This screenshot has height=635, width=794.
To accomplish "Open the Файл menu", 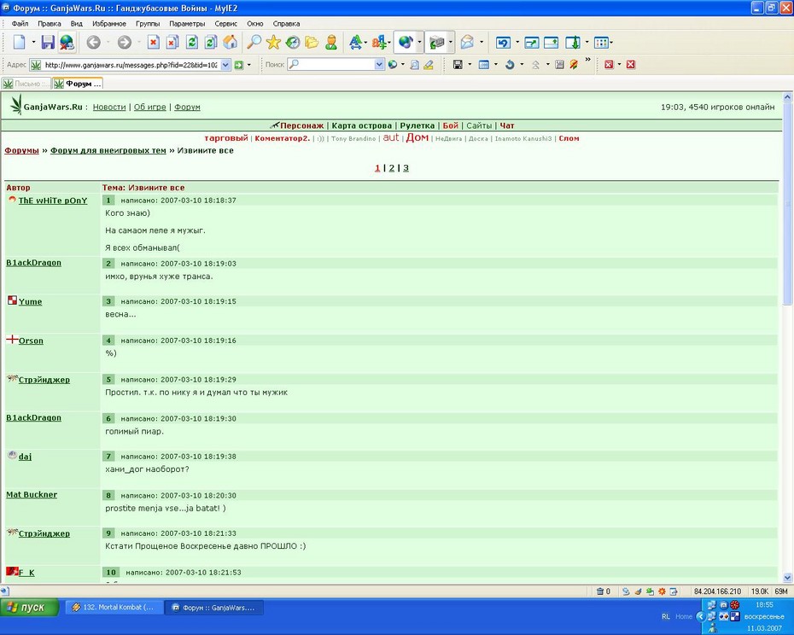I will [x=20, y=24].
